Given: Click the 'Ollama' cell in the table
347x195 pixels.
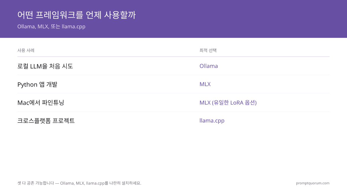Looking at the screenshot, I should (208, 66).
